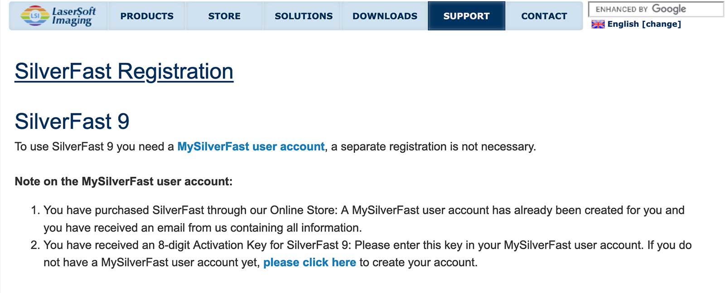Open the SilverFast Registration heading link

[124, 71]
